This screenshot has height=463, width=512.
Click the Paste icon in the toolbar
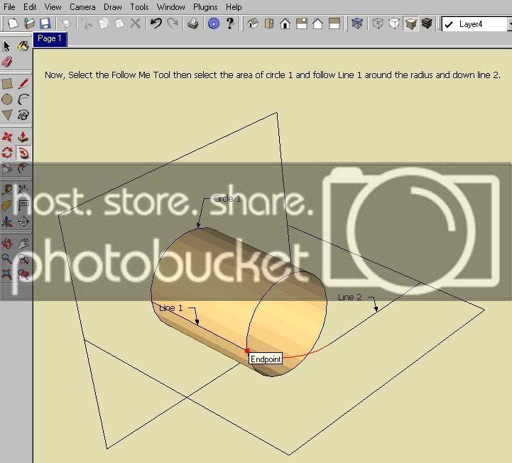click(x=119, y=23)
